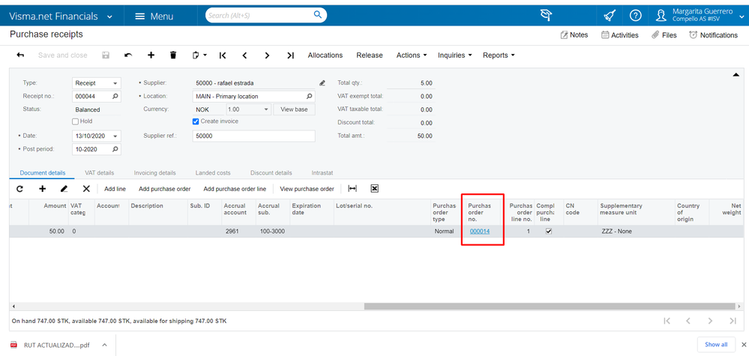749x356 pixels.
Task: Expand the Reports menu
Action: click(x=499, y=55)
